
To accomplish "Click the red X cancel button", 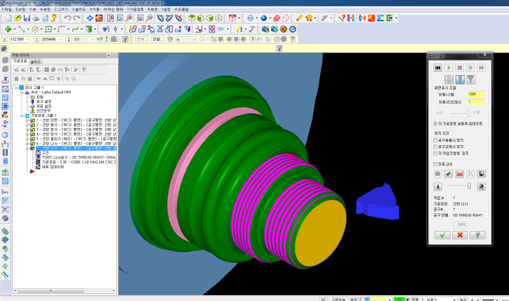I will pos(459,235).
